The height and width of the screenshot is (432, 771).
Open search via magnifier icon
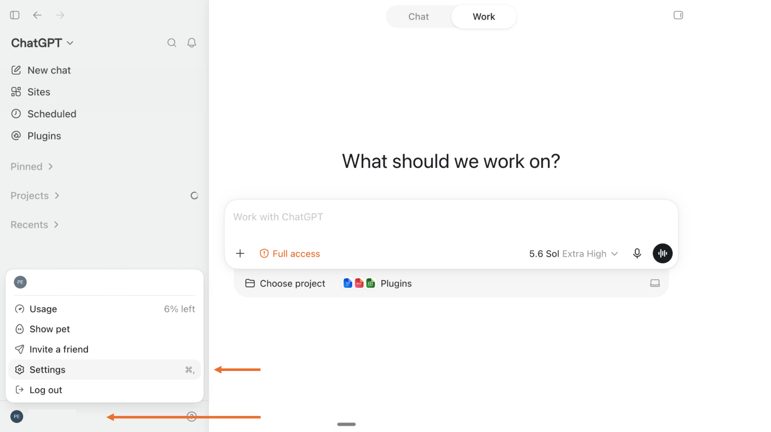point(172,43)
